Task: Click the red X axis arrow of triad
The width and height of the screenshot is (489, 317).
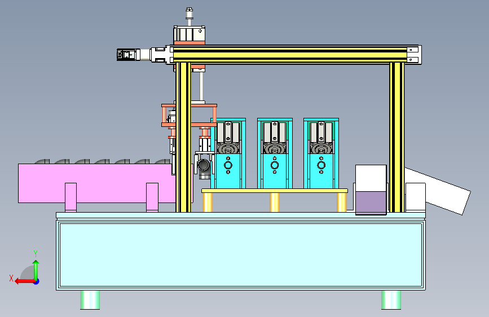Action: click(25, 281)
